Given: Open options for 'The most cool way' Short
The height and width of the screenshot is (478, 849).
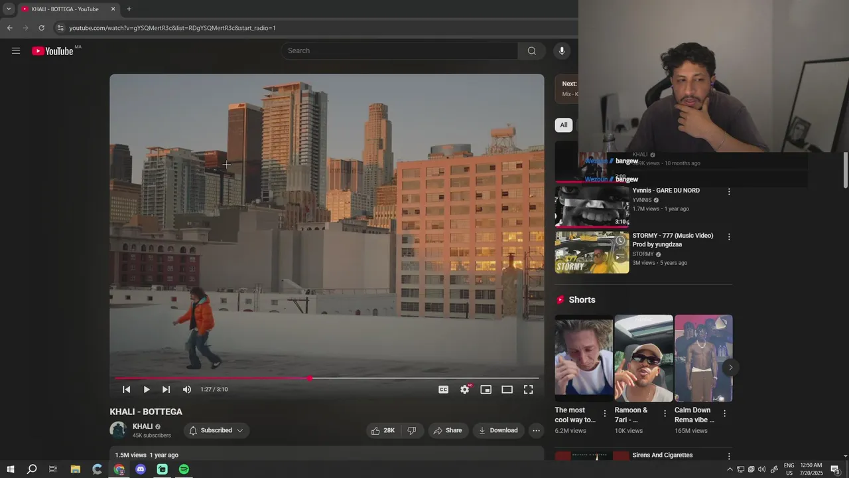Looking at the screenshot, I should tap(604, 413).
